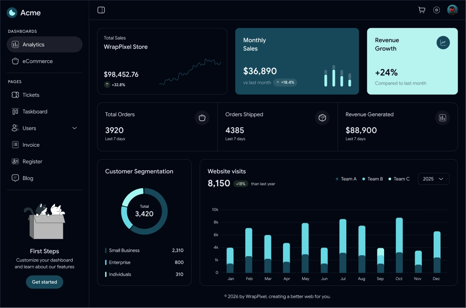The height and width of the screenshot is (308, 466).
Task: Click the Register icon in sidebar
Action: [15, 161]
